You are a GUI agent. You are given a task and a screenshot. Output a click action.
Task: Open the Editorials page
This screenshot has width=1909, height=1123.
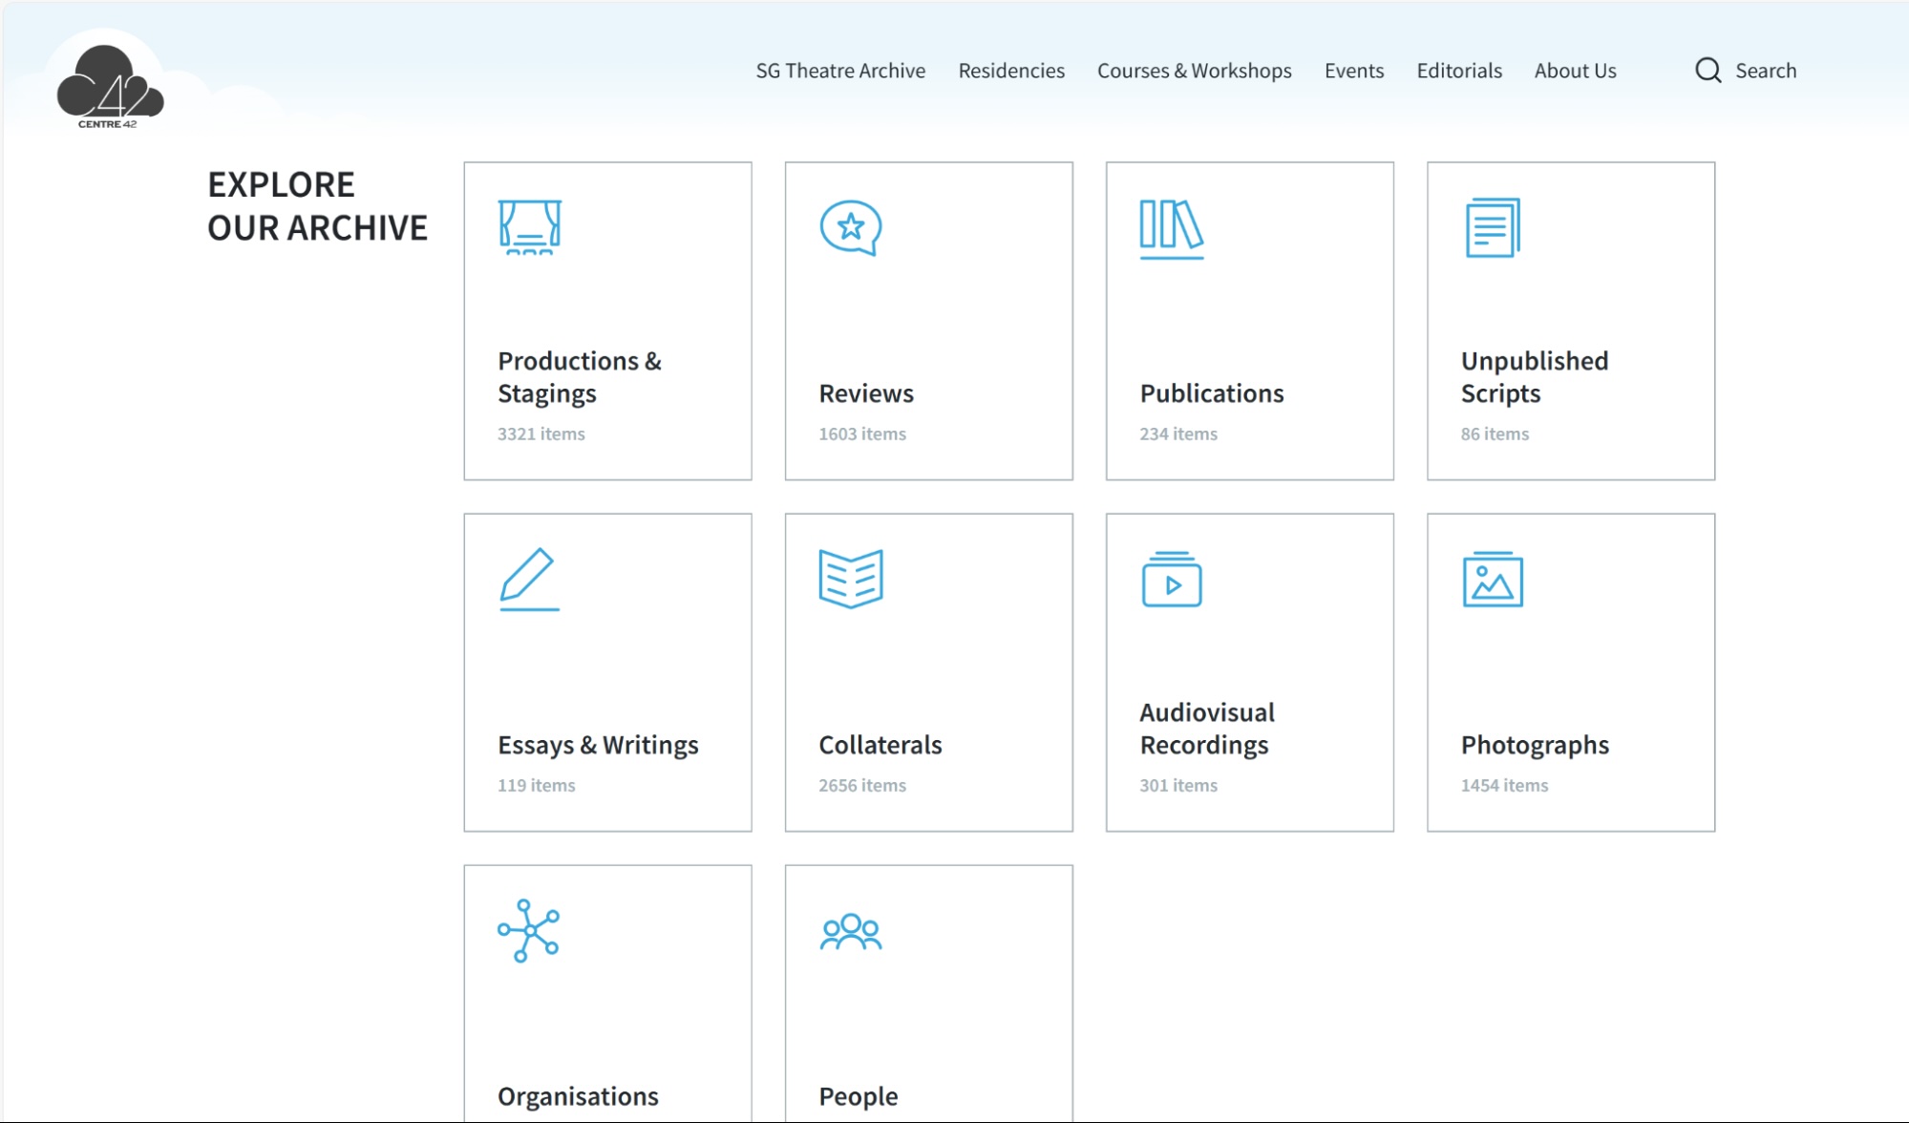pos(1458,71)
